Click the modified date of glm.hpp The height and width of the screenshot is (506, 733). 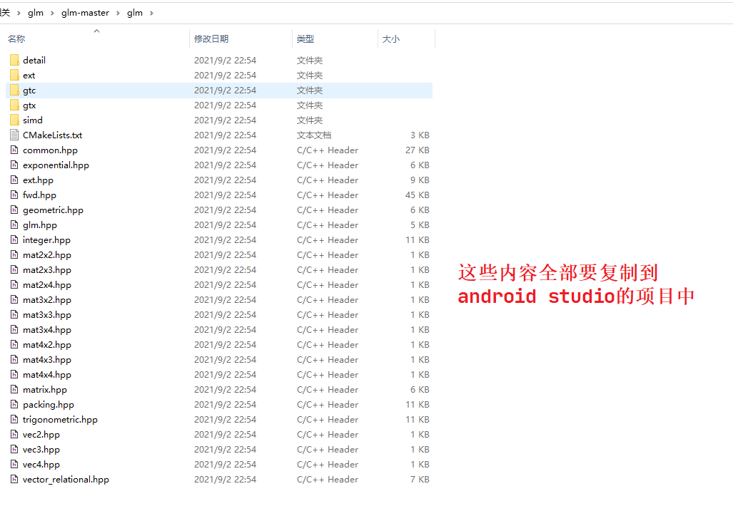225,224
